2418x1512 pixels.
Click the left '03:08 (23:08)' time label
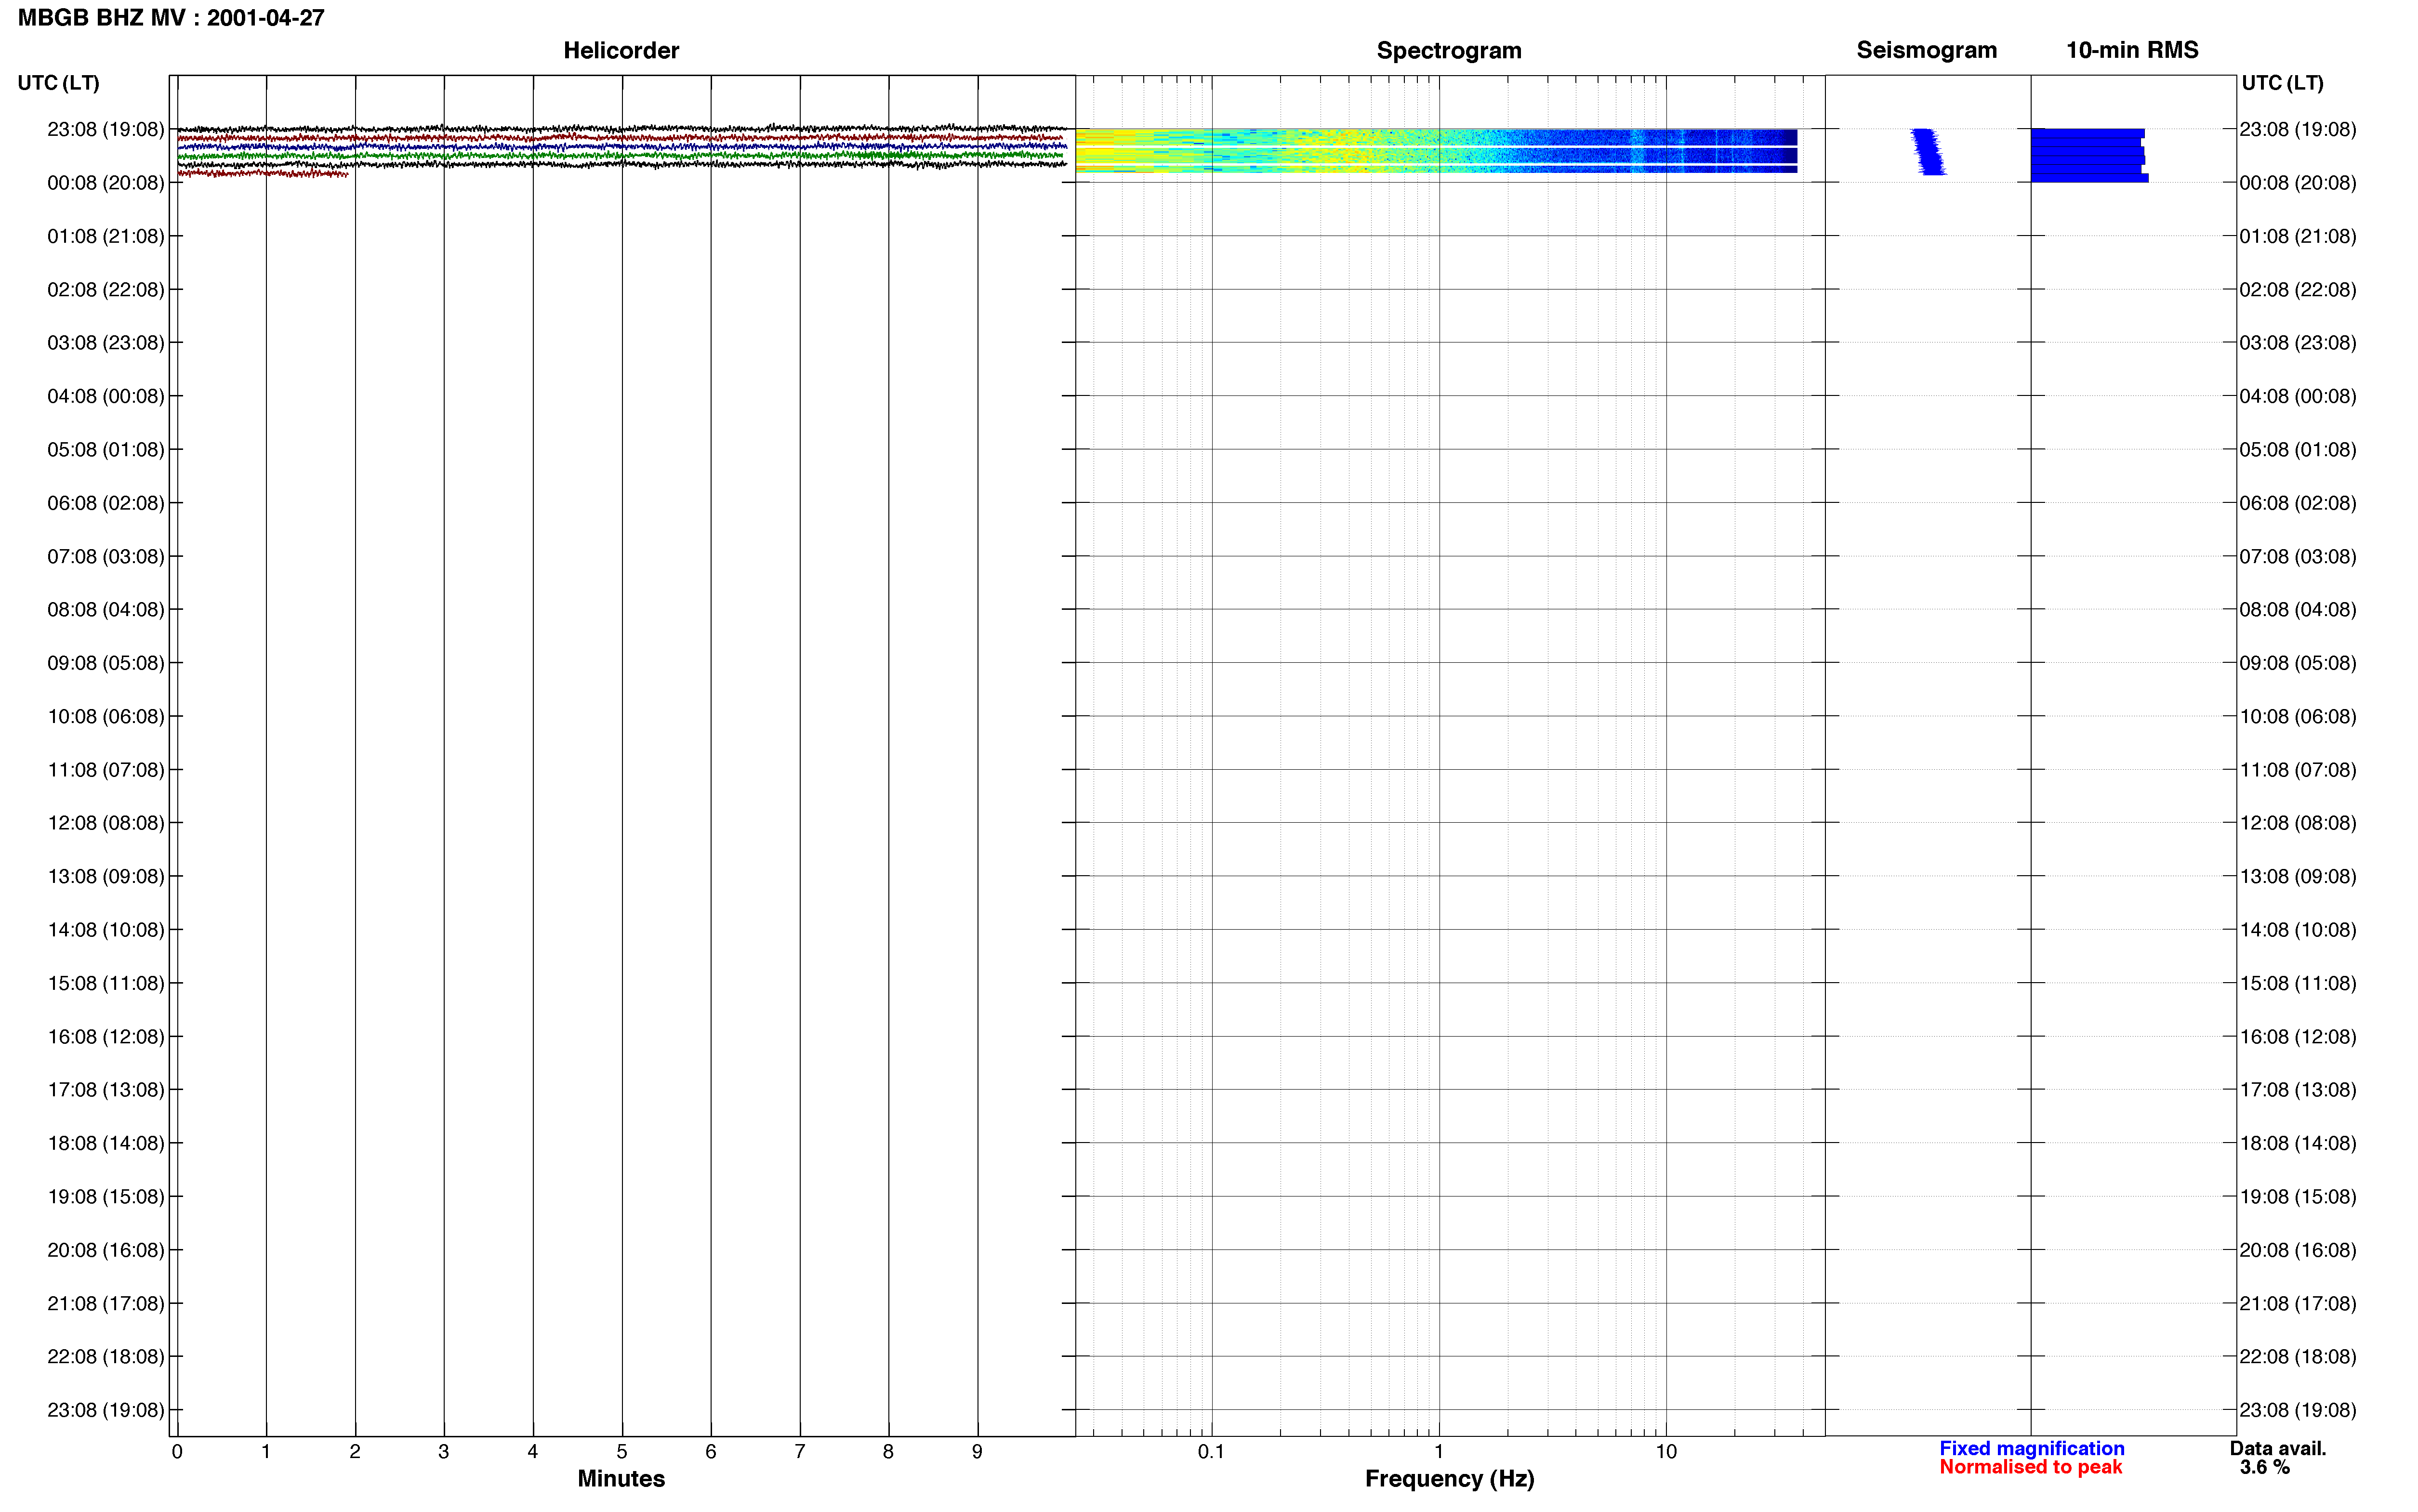(x=105, y=343)
